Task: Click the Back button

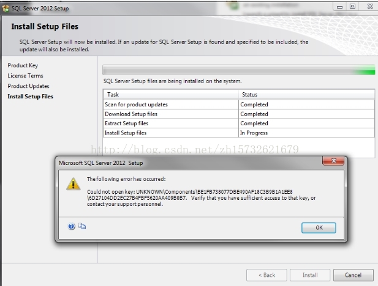Action: (266, 275)
